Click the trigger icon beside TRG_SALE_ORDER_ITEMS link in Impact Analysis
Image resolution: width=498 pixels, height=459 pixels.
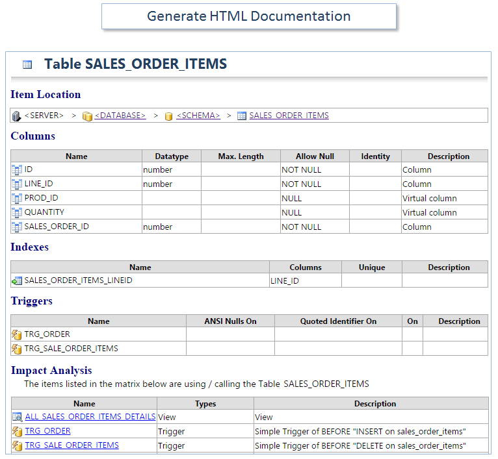(x=17, y=445)
